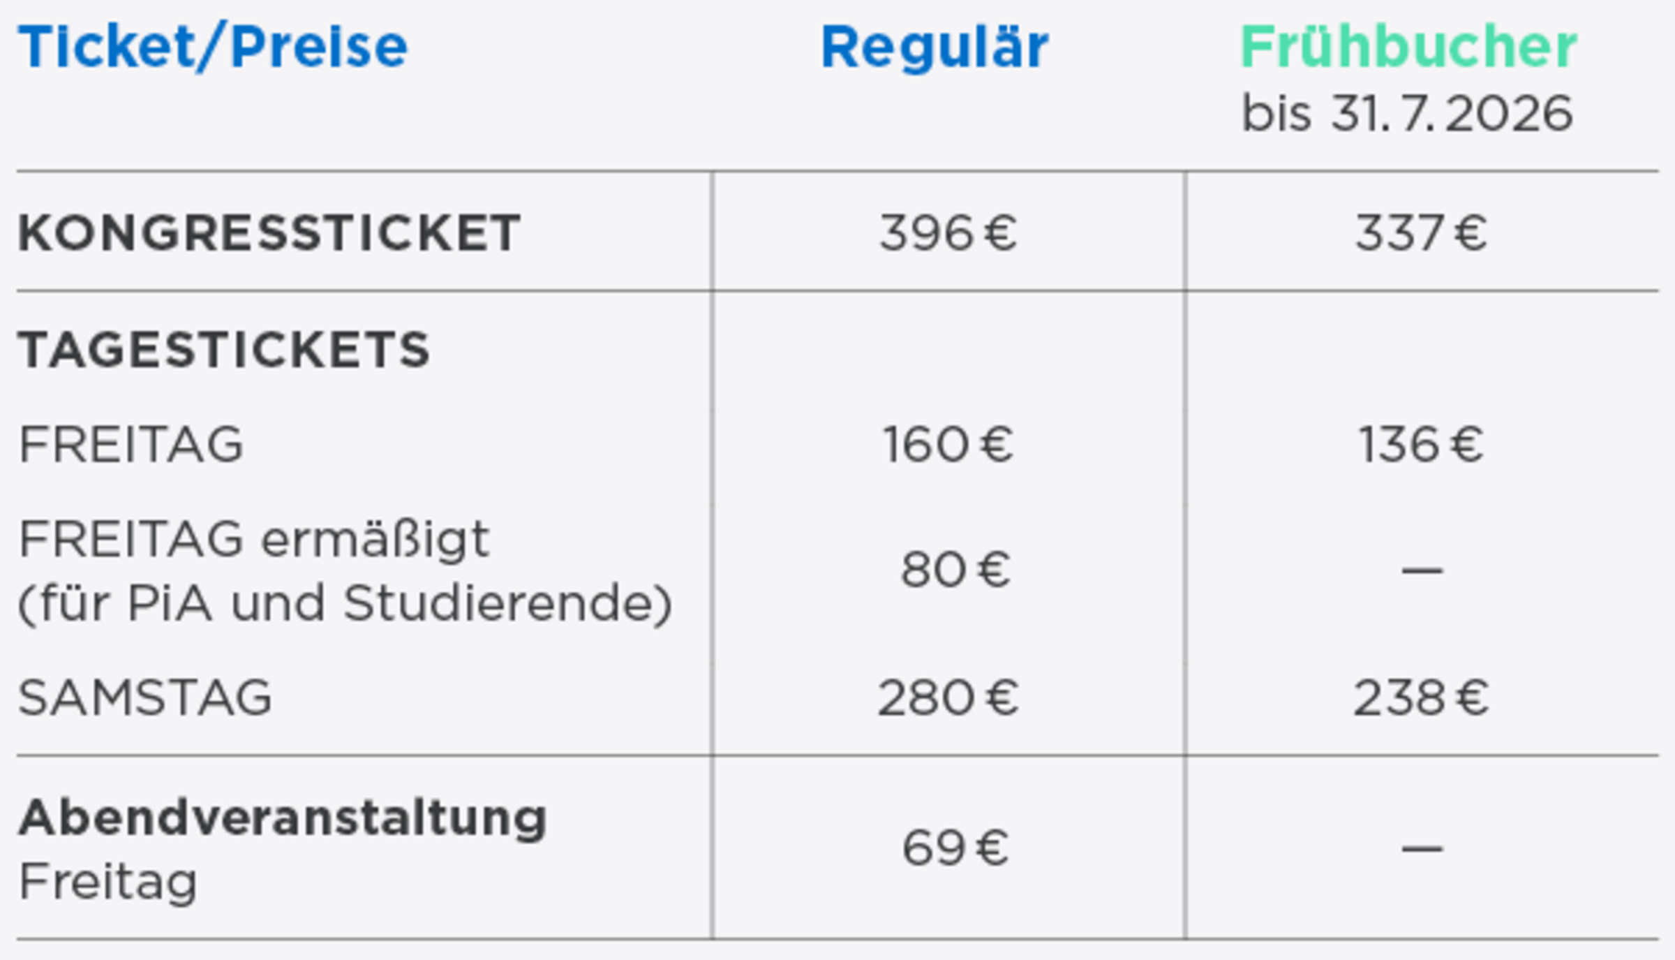
Task: Select the FREITAG ermäßigt row label
Action: coord(254,540)
